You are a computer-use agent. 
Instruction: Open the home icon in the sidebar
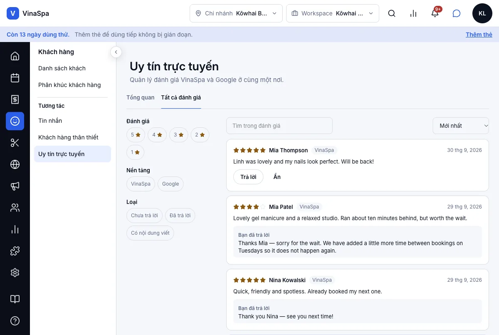point(15,56)
